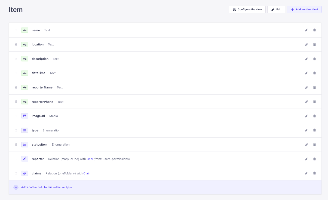Viewport: 328px width, 200px height.
Task: Delete the location field using trash icon
Action: (314, 44)
